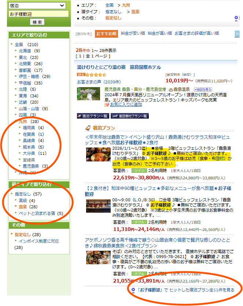The height and width of the screenshot is (306, 243).
Task: Click the お子様歓迎 keyword input field
Action: [38, 14]
